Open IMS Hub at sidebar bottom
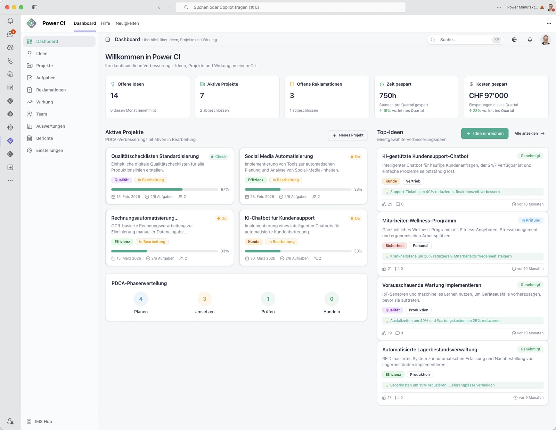The width and height of the screenshot is (556, 430). [40, 422]
